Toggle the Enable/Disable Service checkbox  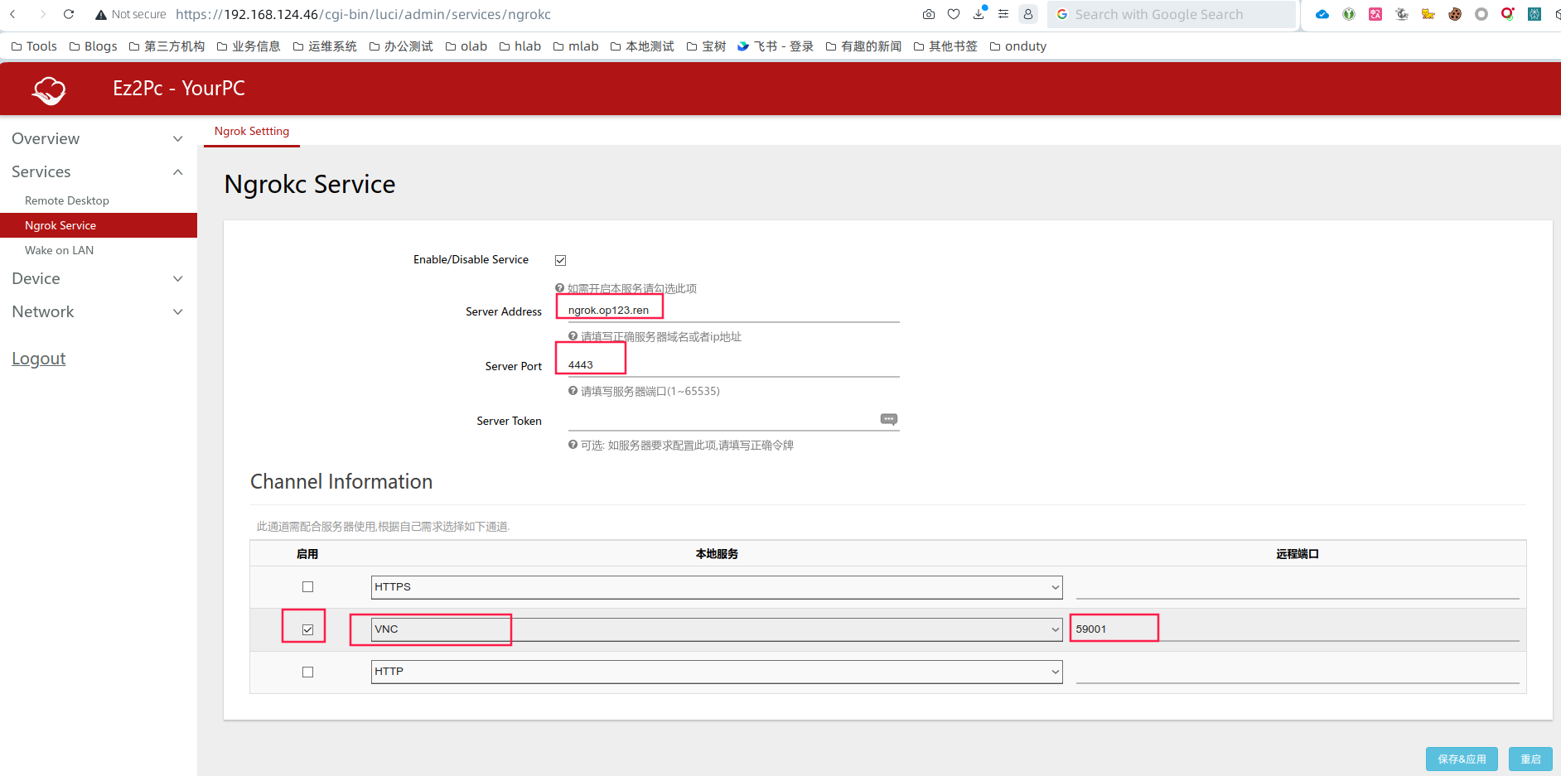click(561, 260)
